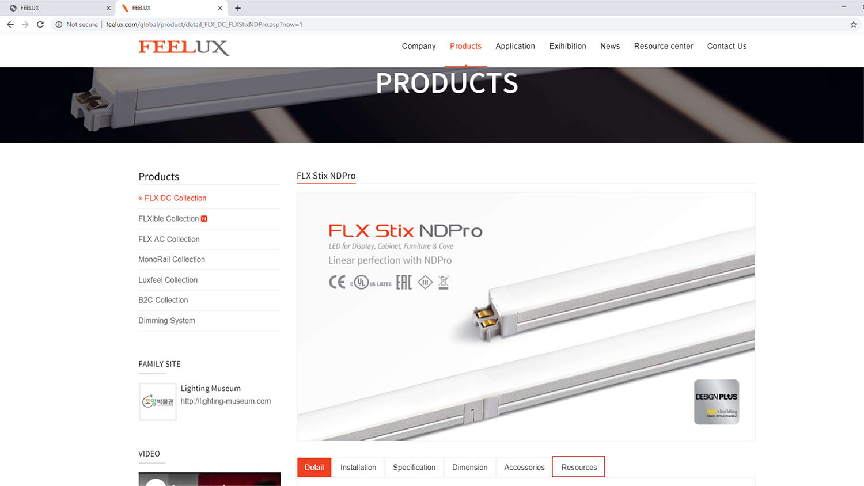Click the site information Not secure icon
The width and height of the screenshot is (864, 486).
(59, 24)
